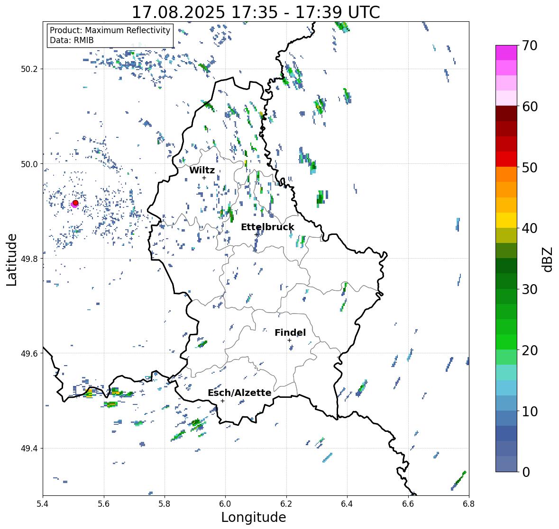559x529 pixels.
Task: Click the 'Product: Maximum Reflectivity' legend text
Action: 110,30
